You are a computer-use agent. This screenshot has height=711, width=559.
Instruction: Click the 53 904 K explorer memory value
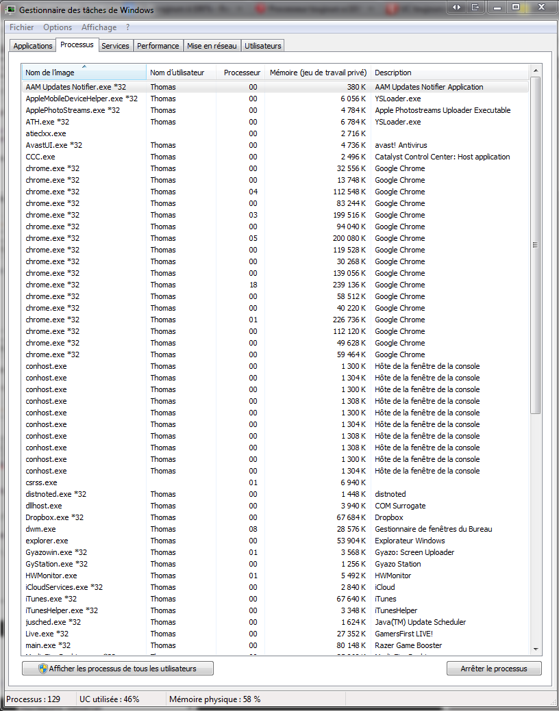(351, 541)
